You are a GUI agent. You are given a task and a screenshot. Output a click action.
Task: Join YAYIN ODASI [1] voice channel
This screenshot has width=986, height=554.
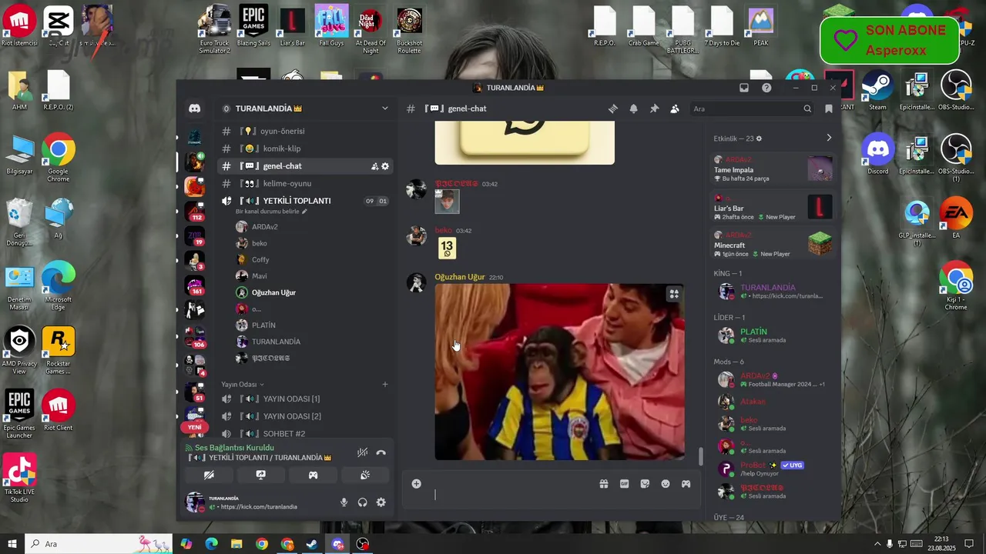point(304,399)
